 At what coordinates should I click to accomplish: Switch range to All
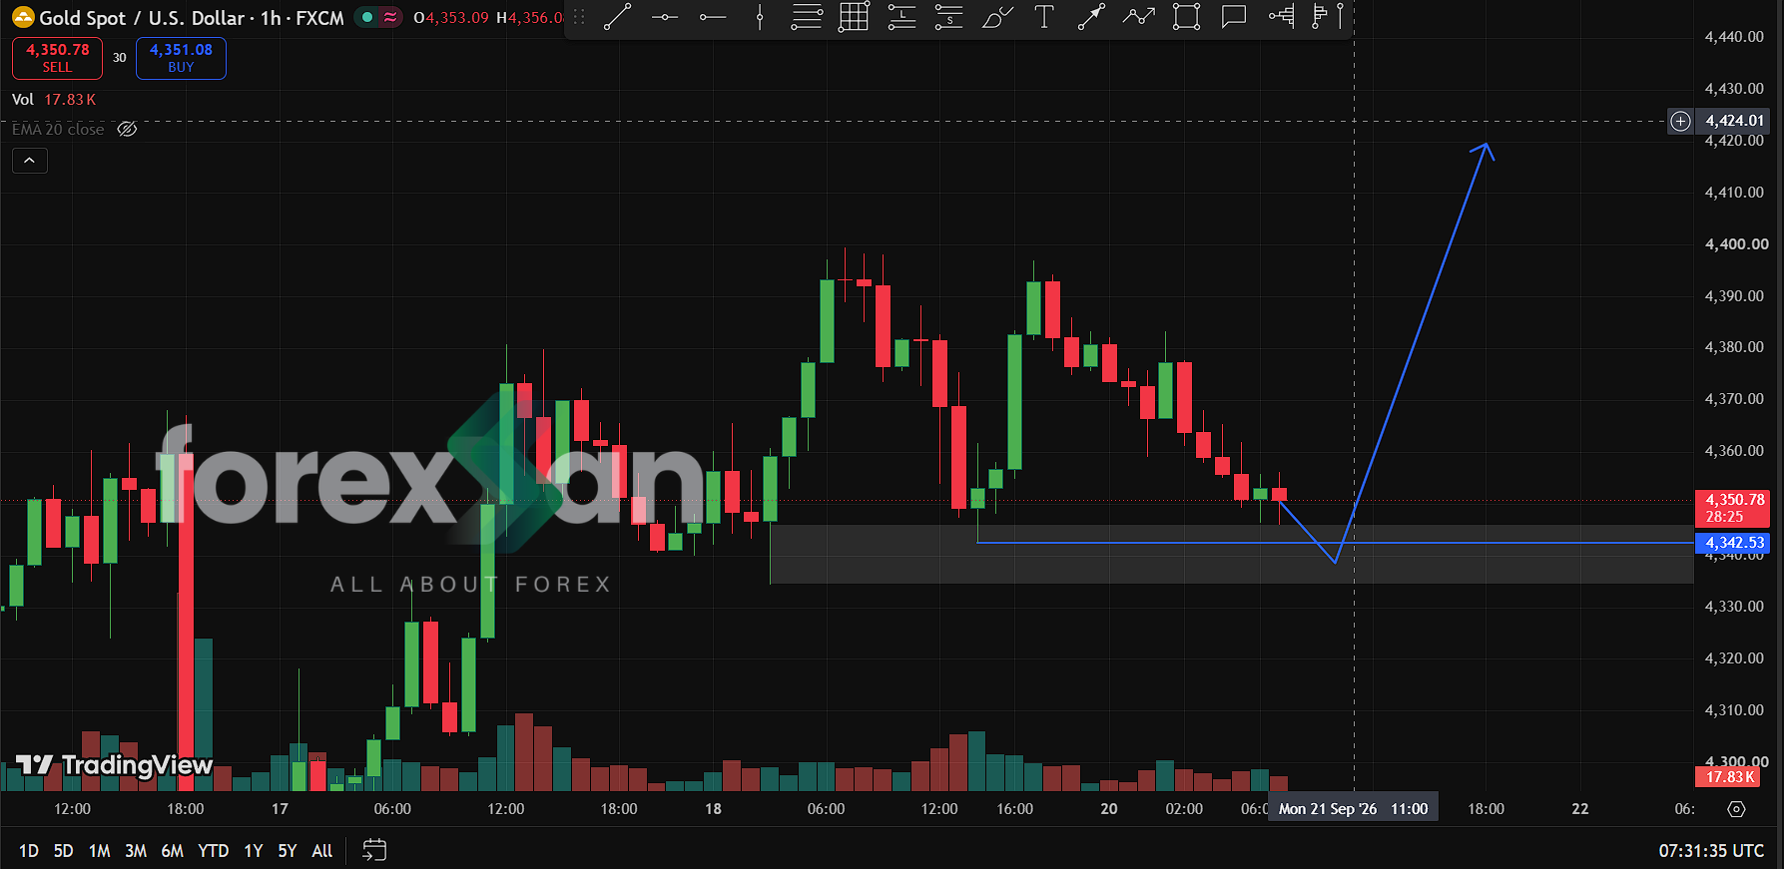[x=321, y=851]
